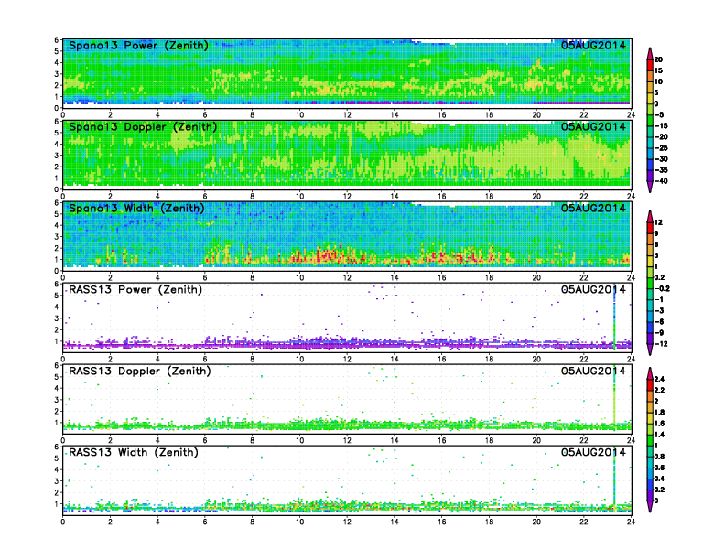Click hour 12 tick under Spano13 Power panel
725x560 pixels.
pos(347,115)
